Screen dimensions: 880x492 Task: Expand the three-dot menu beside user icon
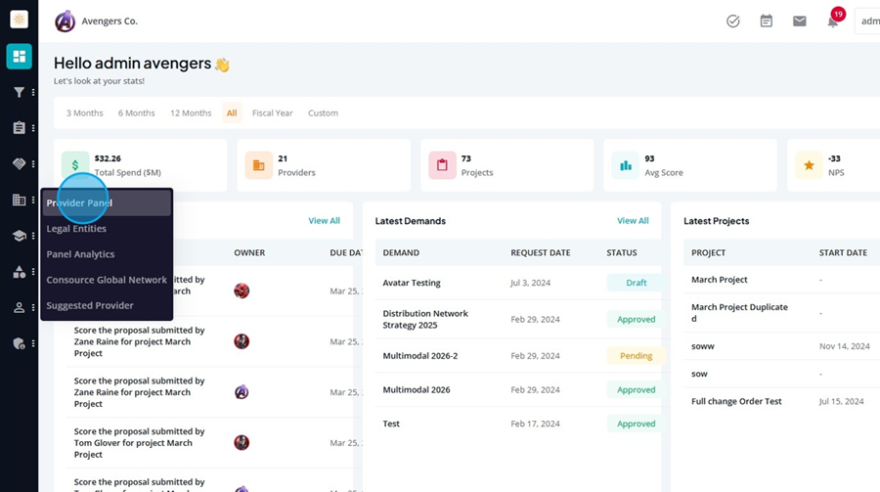coord(33,307)
